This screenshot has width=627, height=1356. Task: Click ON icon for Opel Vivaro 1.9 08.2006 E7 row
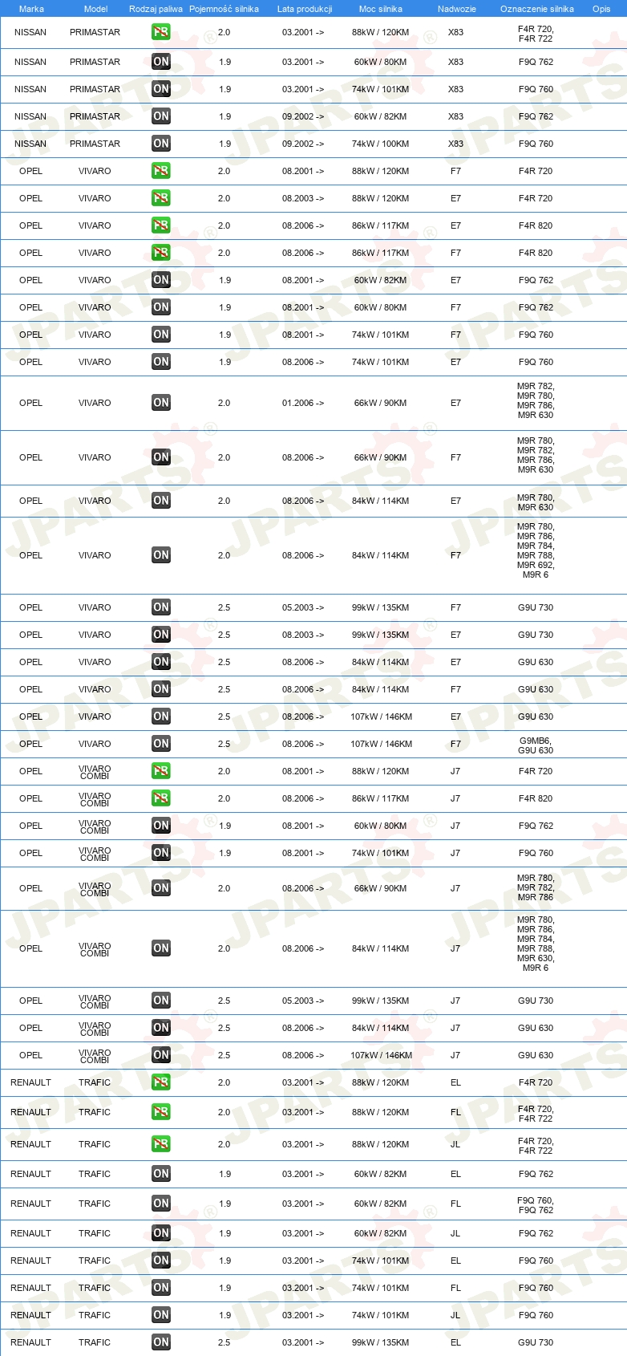click(161, 362)
